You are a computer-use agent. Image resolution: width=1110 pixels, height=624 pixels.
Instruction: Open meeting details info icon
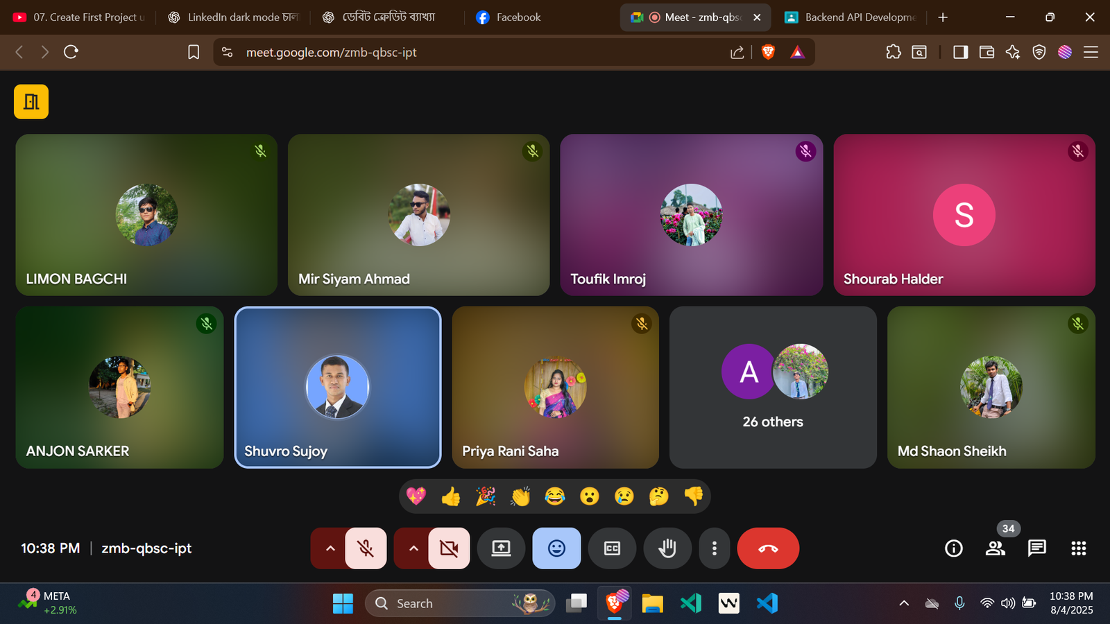pyautogui.click(x=954, y=548)
